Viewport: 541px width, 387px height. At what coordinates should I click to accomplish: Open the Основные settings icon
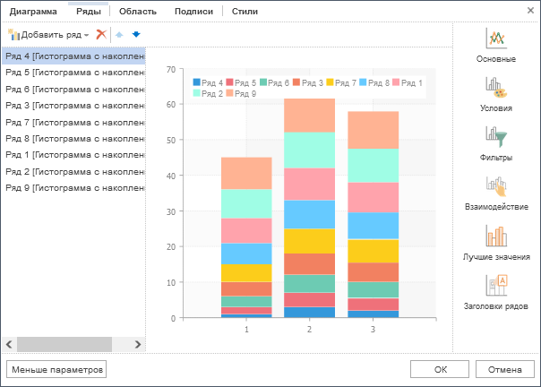(x=496, y=40)
